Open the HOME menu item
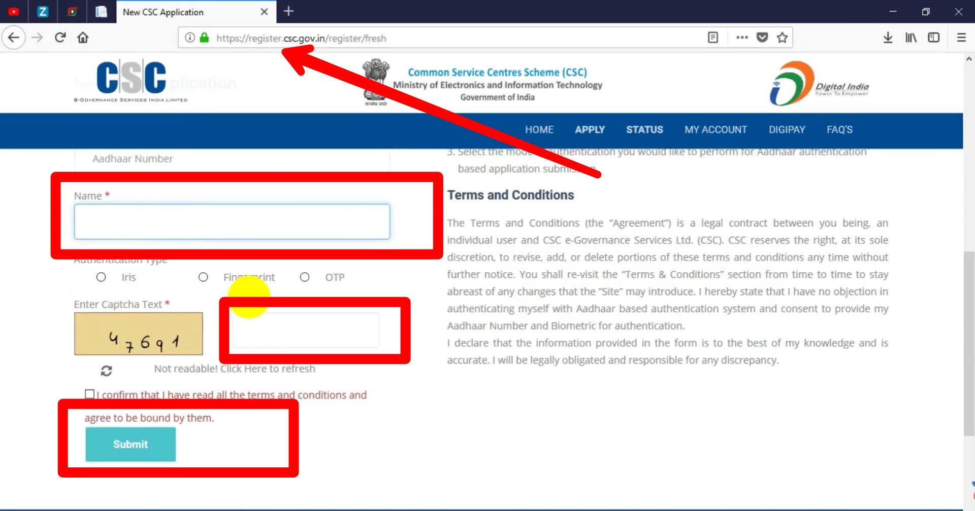Image resolution: width=975 pixels, height=511 pixels. click(539, 130)
